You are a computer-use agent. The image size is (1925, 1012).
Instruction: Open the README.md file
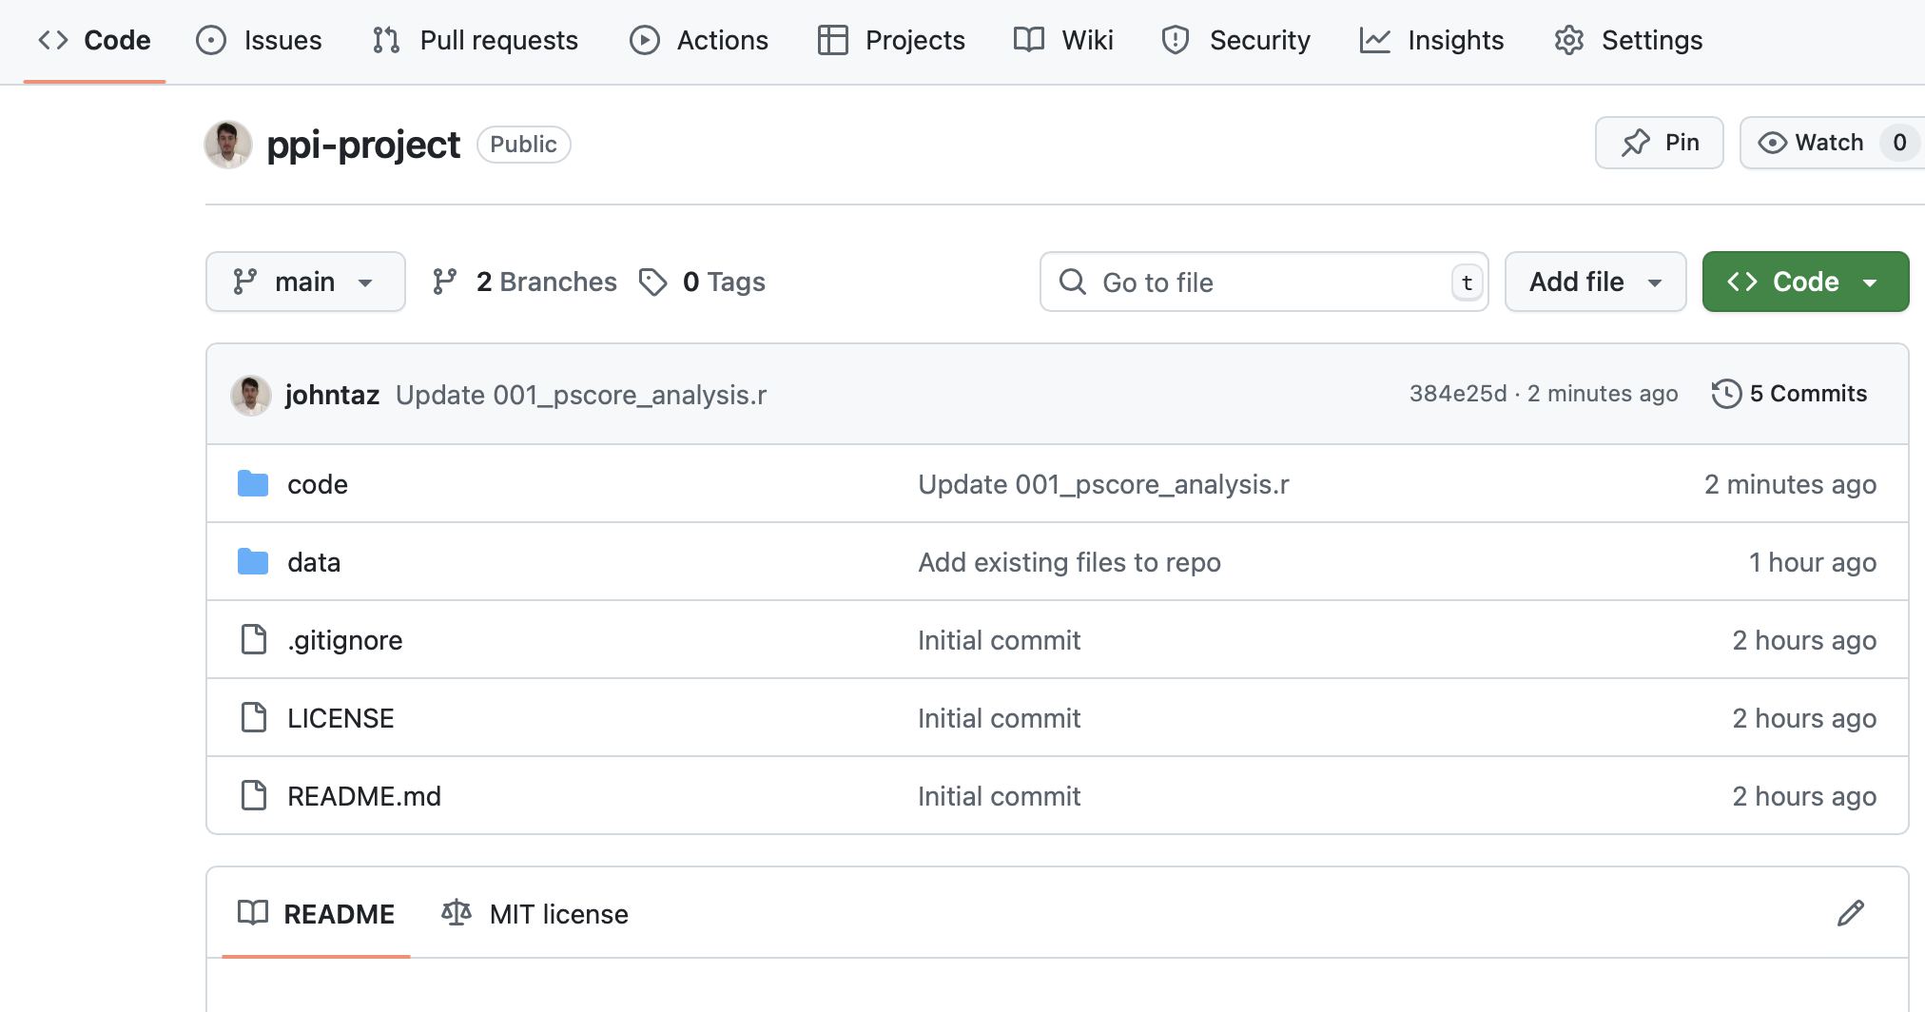pos(364,796)
